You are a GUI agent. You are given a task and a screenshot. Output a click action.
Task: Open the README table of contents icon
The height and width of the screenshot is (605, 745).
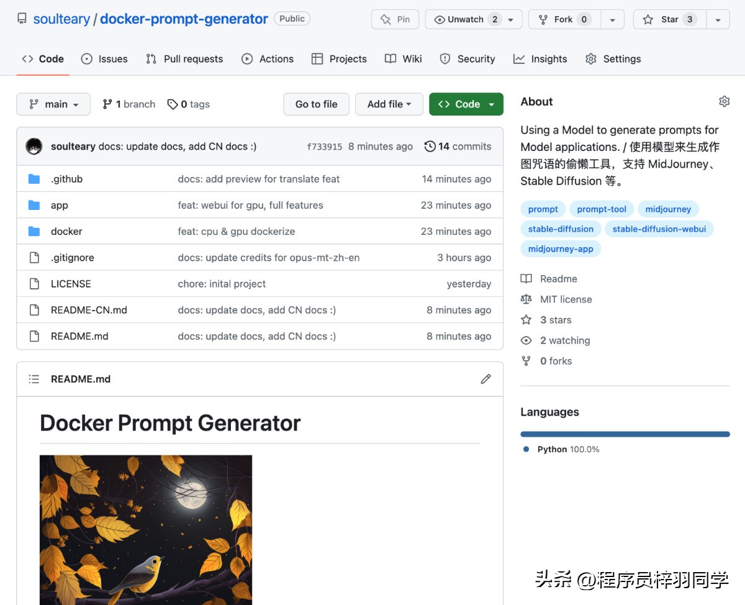[x=34, y=379]
